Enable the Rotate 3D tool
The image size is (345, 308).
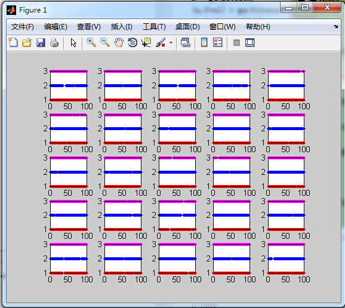133,42
